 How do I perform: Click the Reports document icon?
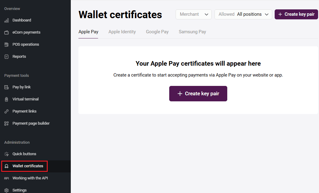point(7,56)
